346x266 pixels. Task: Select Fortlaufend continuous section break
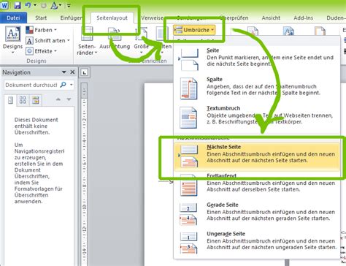[257, 185]
